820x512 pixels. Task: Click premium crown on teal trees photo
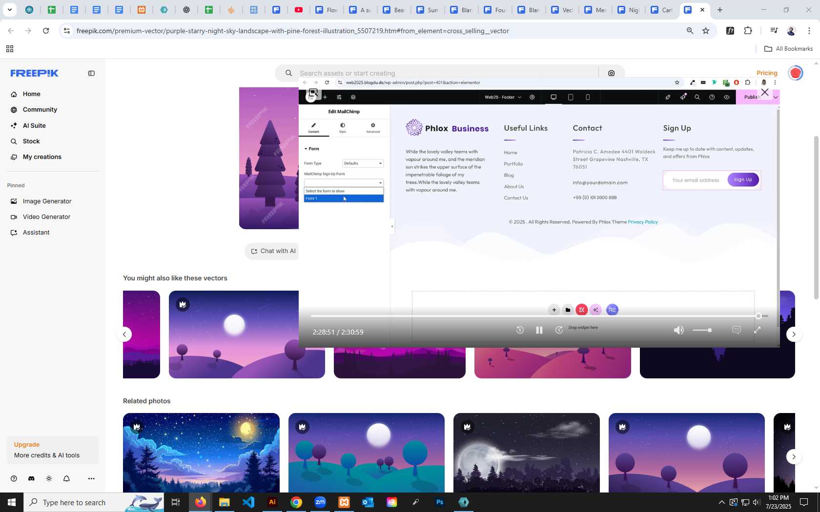click(x=302, y=427)
